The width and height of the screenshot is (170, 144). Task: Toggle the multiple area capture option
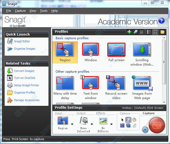click(x=128, y=126)
